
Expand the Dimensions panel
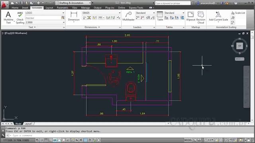92,27
